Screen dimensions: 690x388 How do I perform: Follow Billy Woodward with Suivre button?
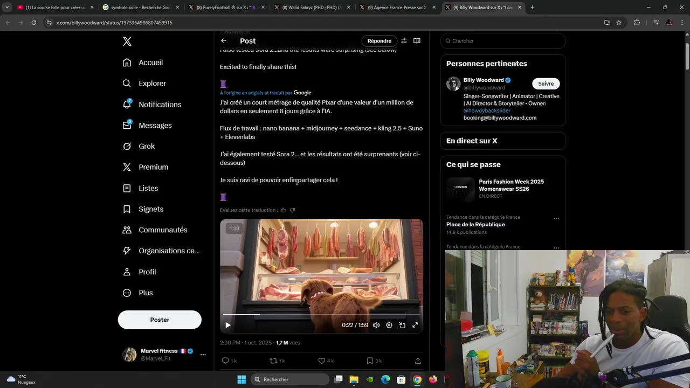coord(546,84)
